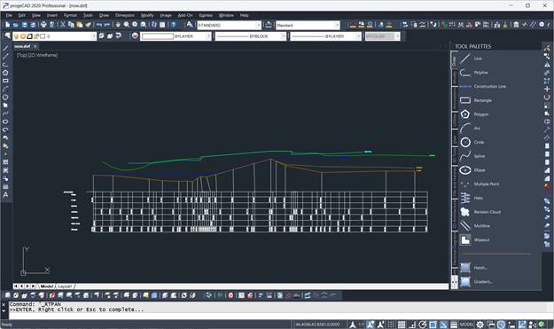Toggle polar tracking in status bar
Image resolution: width=554 pixels, height=329 pixels.
pyautogui.click(x=422, y=325)
